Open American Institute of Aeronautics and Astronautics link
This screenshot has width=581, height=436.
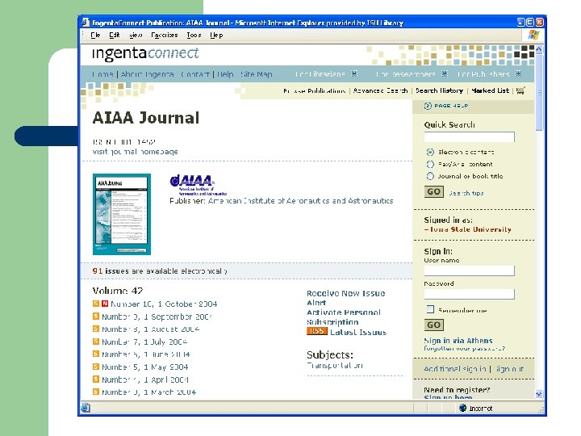[300, 201]
